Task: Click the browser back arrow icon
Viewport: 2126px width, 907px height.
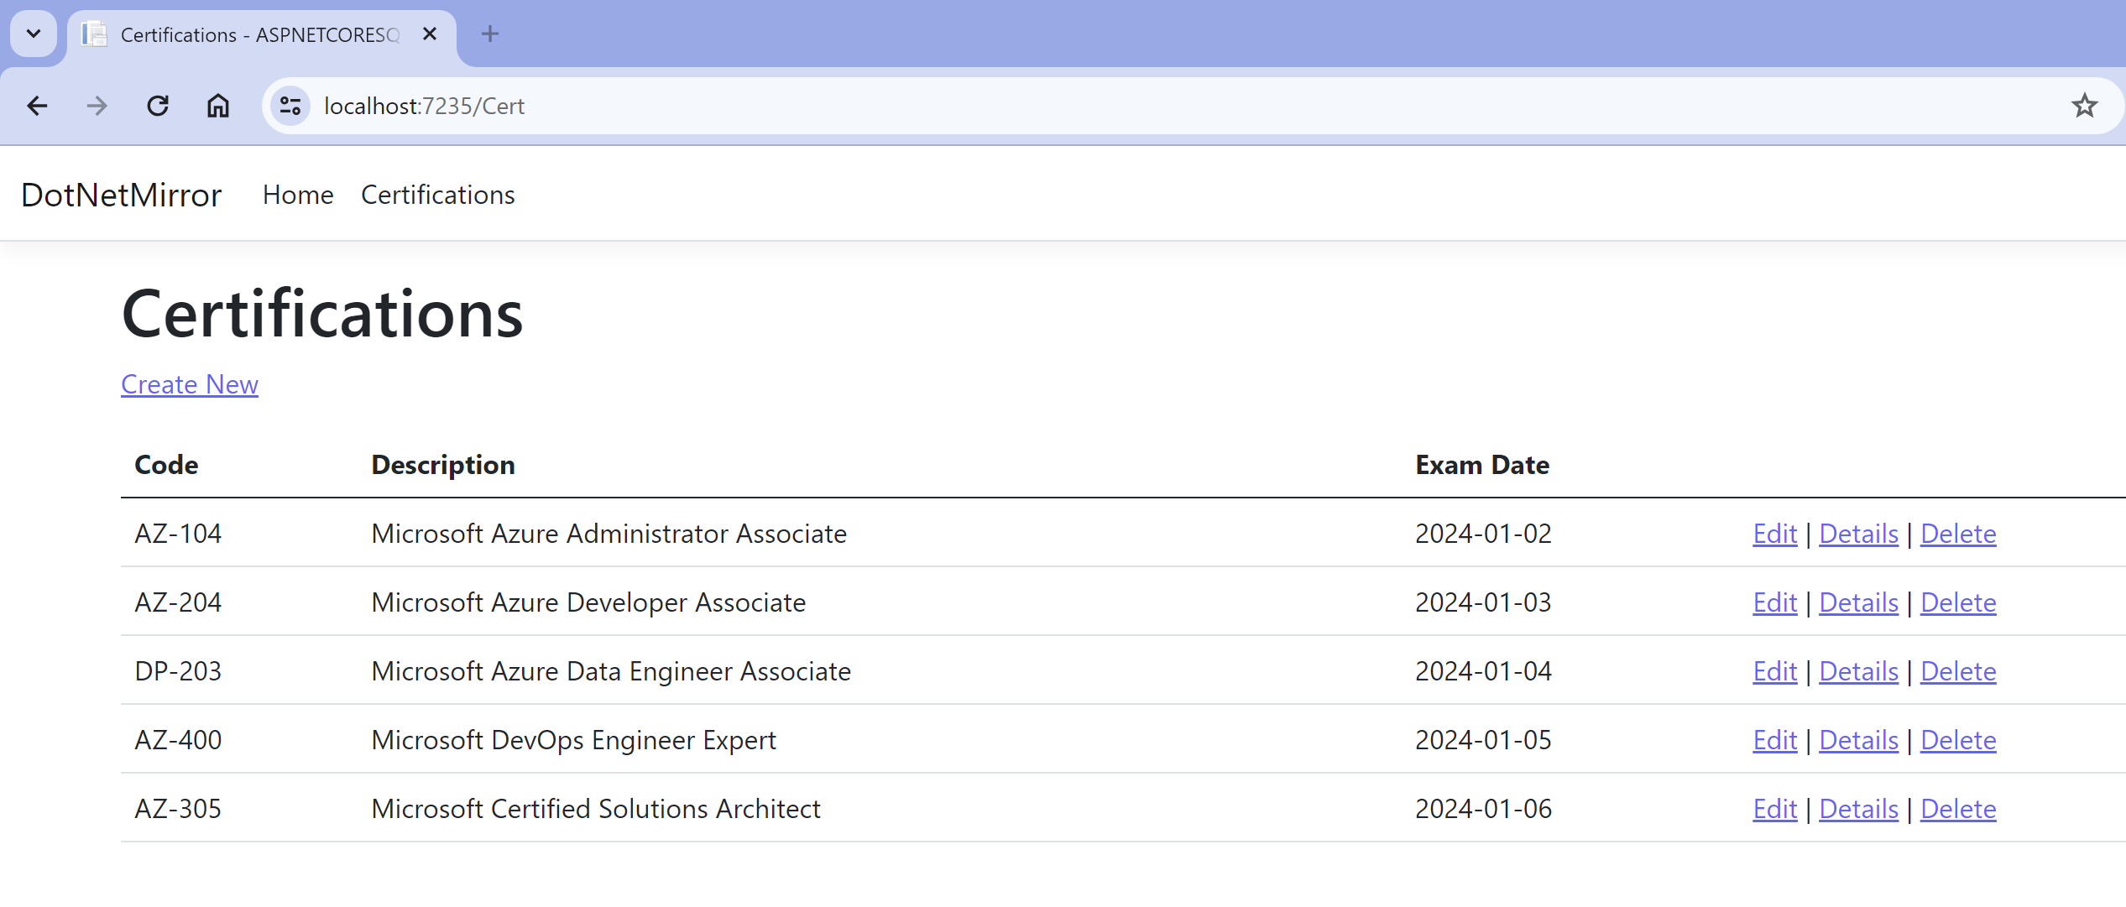Action: (37, 106)
